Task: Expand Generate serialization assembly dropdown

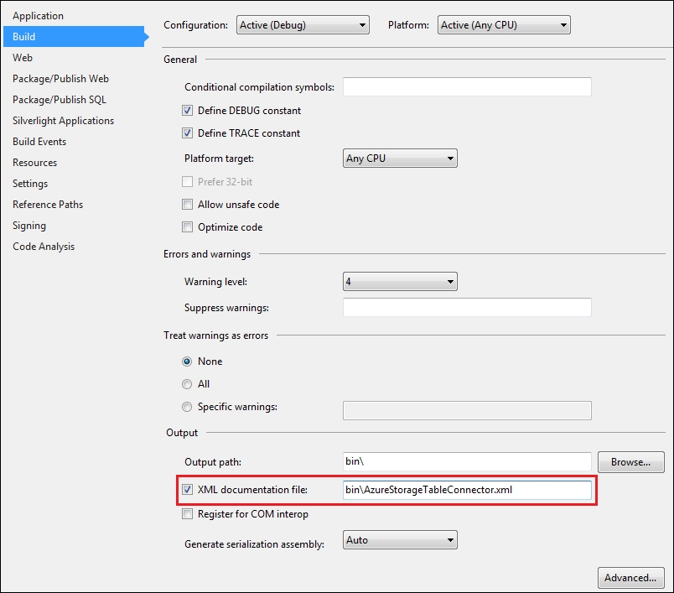Action: (x=400, y=540)
